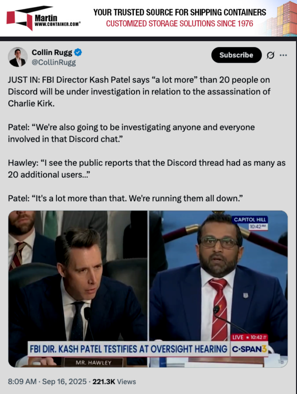Click the shipping containers ad headline
The image size is (297, 394).
click(180, 12)
